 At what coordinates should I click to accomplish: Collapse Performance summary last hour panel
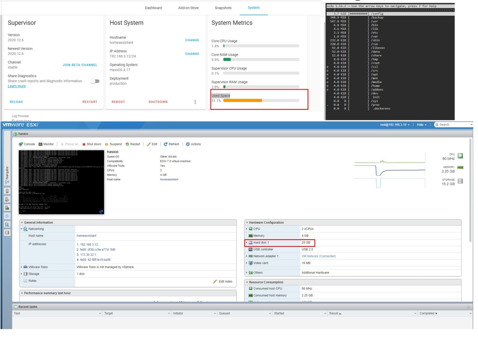[x=22, y=293]
